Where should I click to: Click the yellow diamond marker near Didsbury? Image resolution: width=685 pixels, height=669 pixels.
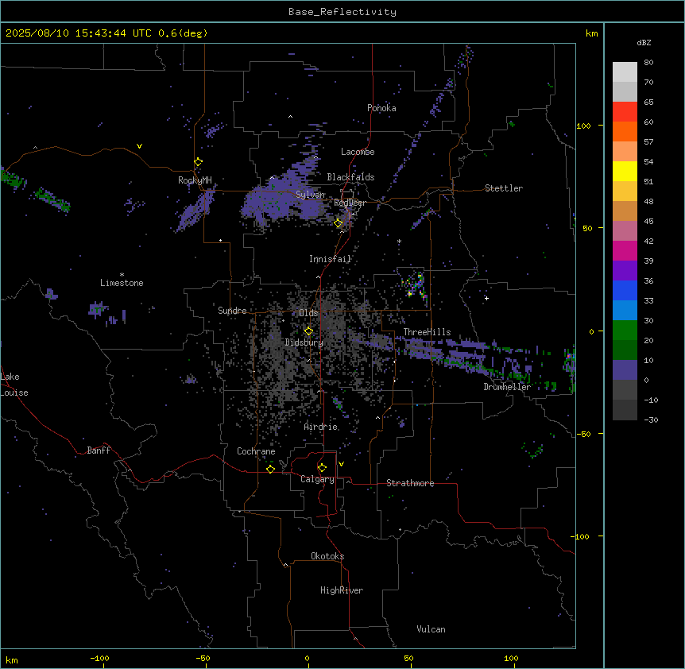[x=309, y=331]
